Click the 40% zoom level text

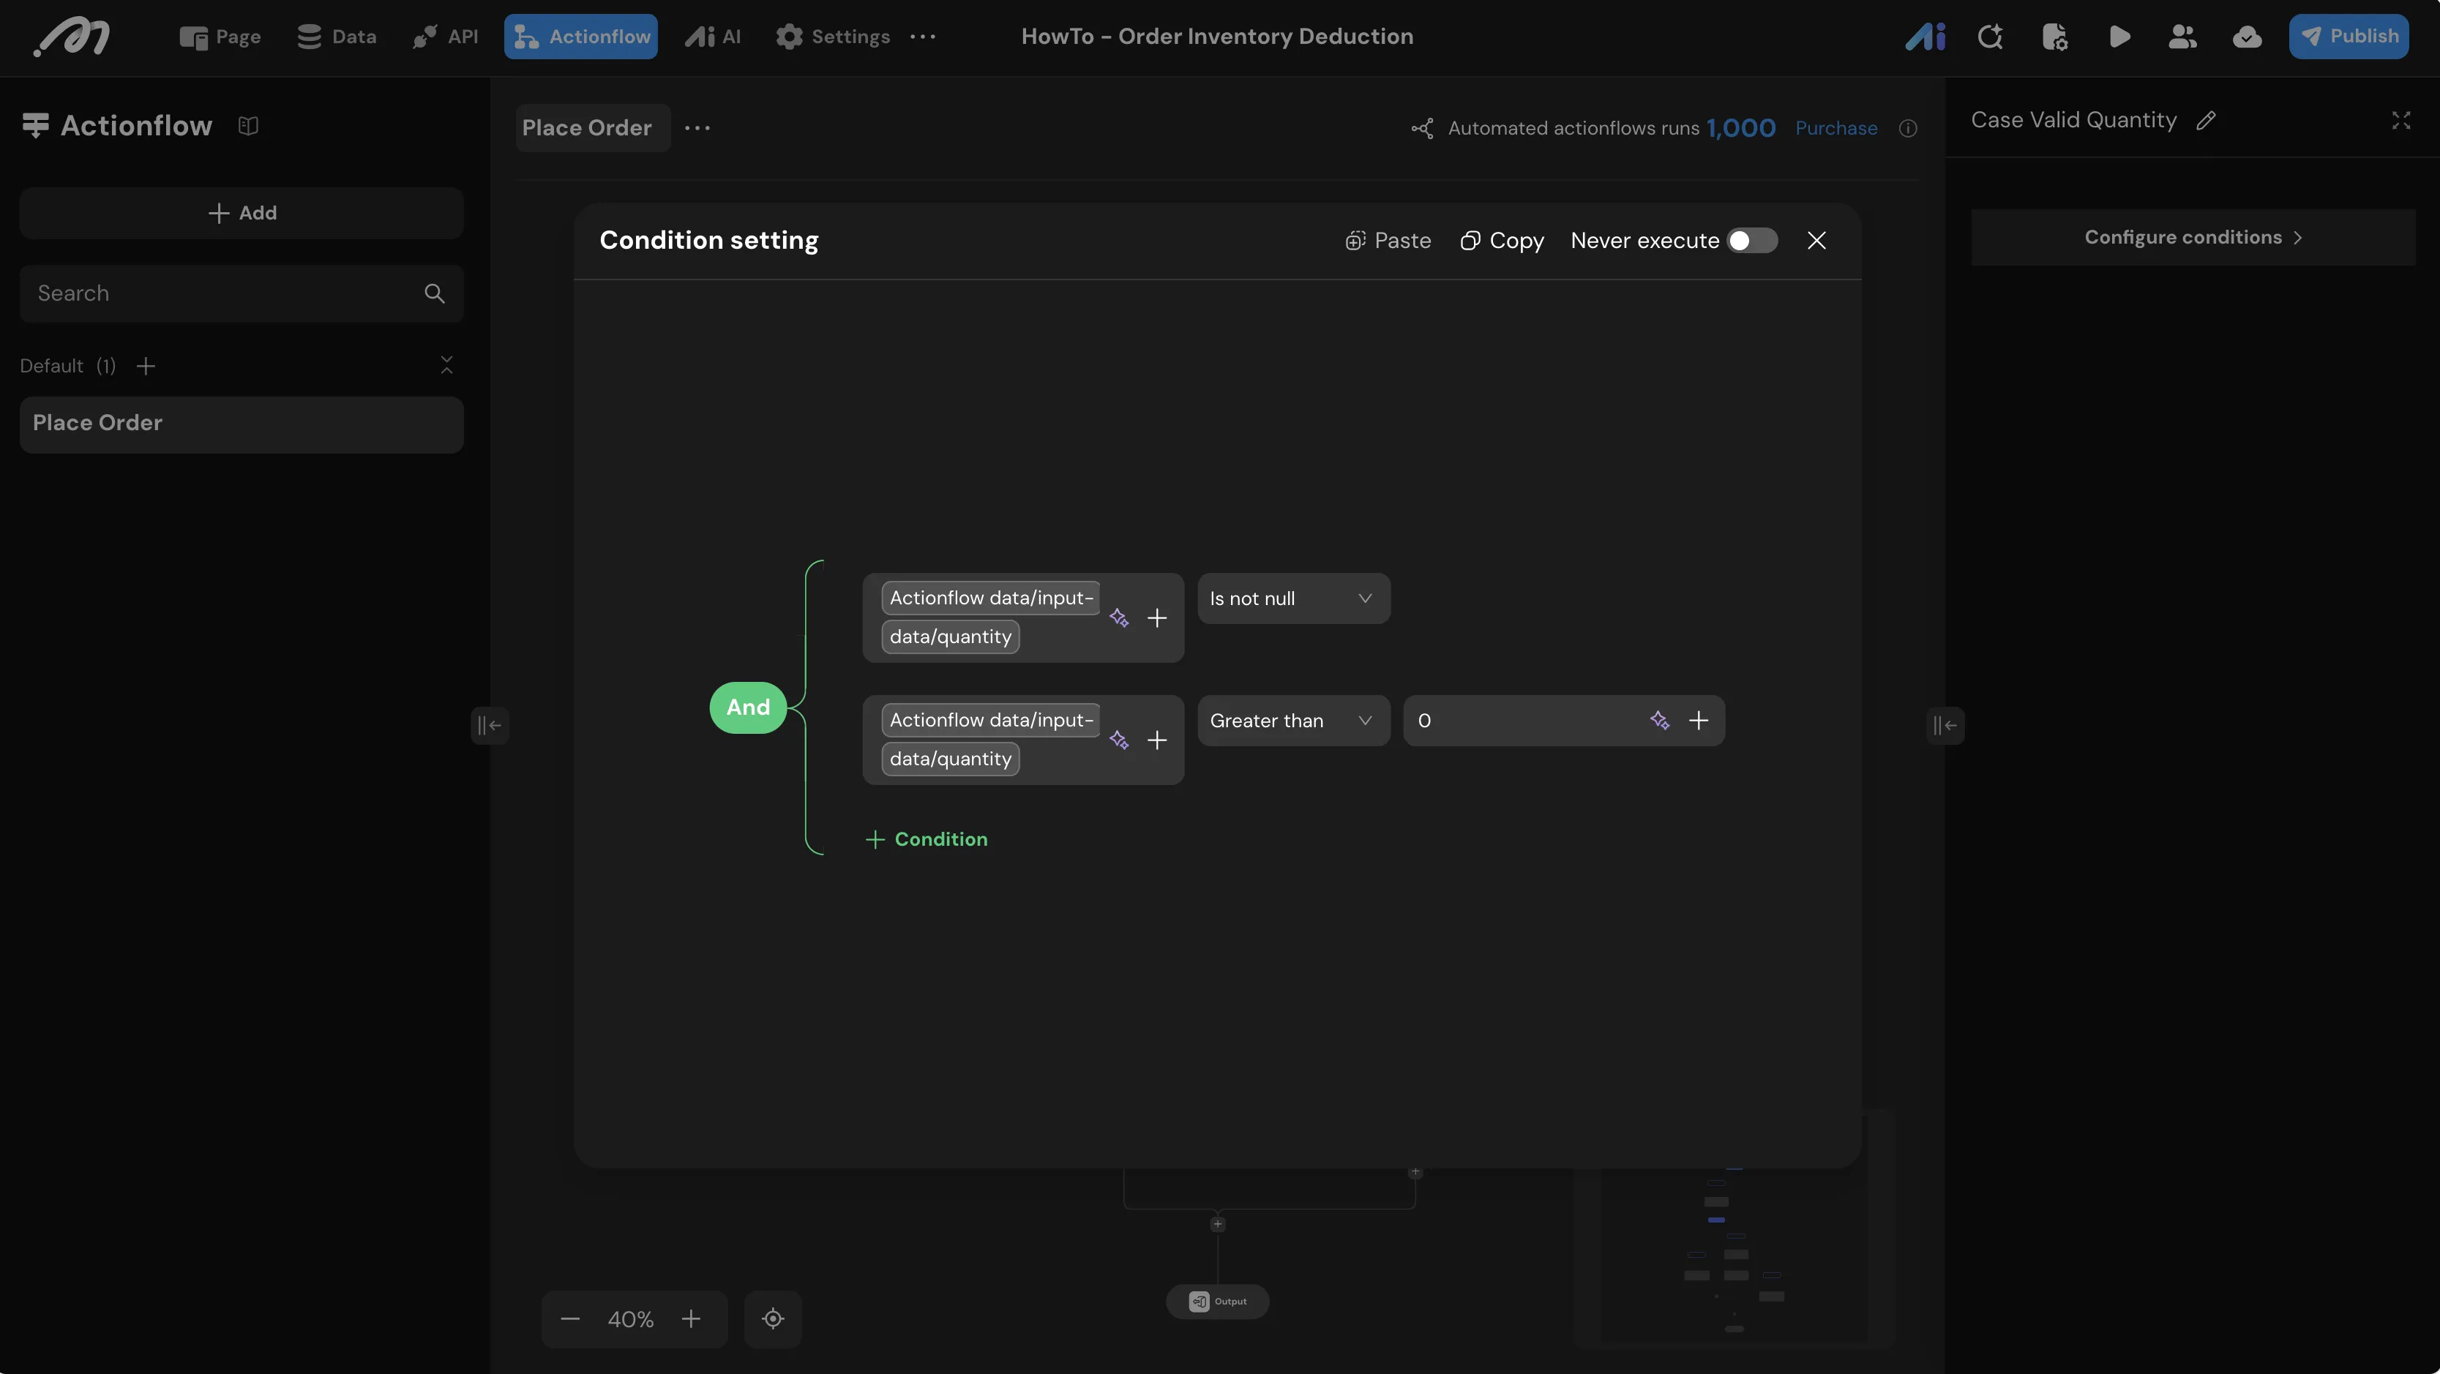coord(631,1319)
